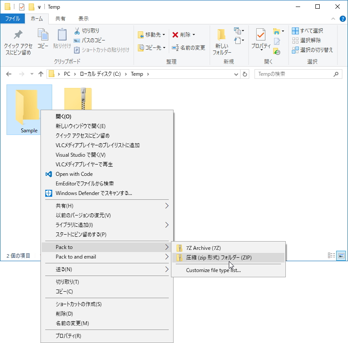This screenshot has height=343, width=348.
Task: Navigate up one level using the up arrow
Action: 41,74
